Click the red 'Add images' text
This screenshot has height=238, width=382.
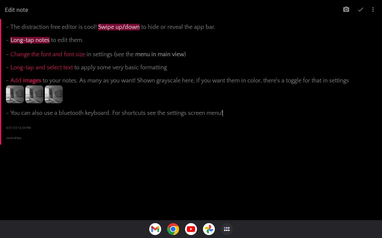point(26,80)
